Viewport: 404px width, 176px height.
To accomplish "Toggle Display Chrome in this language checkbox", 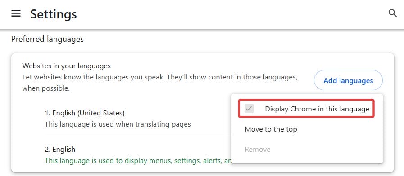I will pos(249,109).
